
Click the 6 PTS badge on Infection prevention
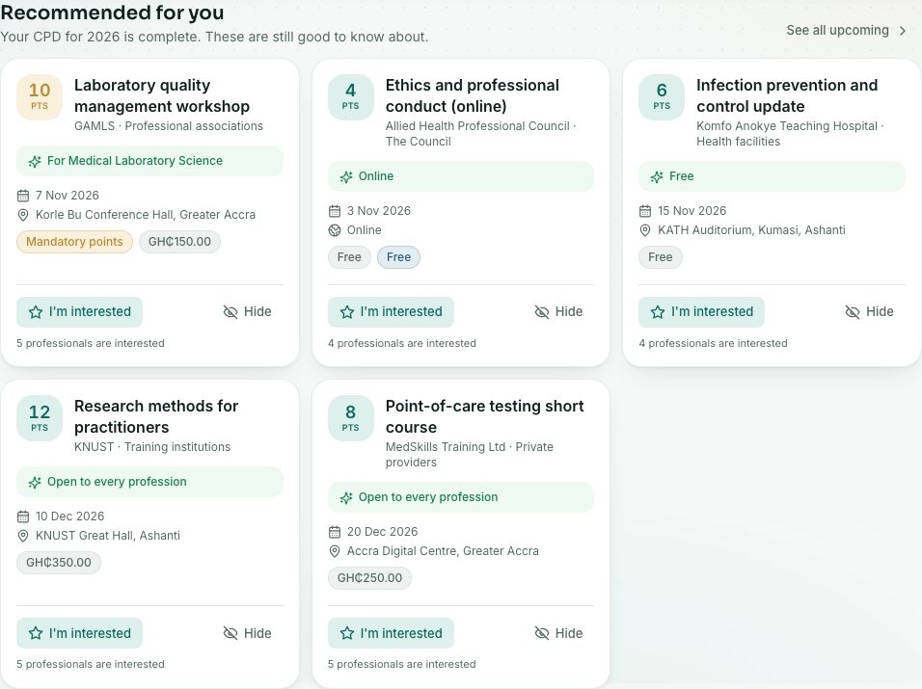[662, 97]
